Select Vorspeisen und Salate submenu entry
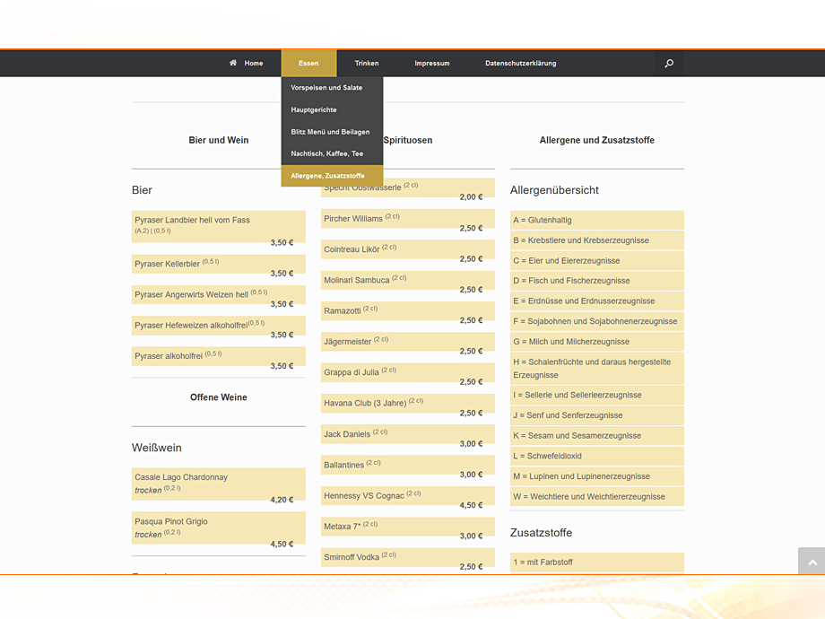This screenshot has width=825, height=619. (x=332, y=88)
